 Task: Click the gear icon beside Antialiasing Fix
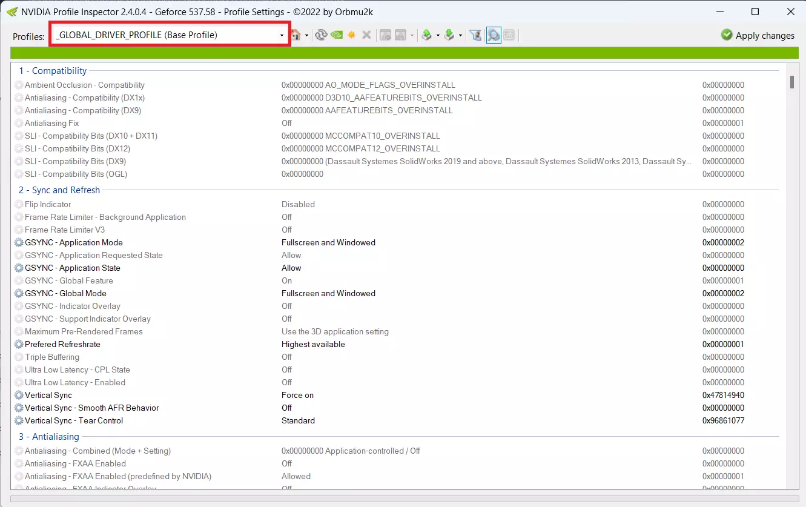tap(19, 124)
